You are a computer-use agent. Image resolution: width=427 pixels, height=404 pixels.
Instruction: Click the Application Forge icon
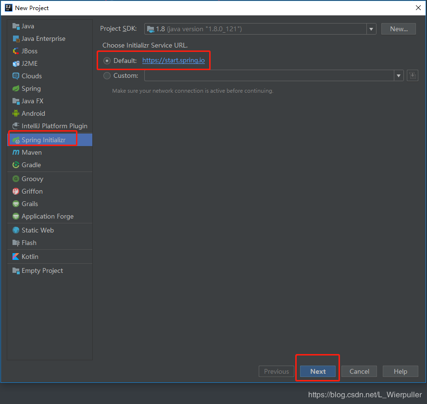[16, 216]
